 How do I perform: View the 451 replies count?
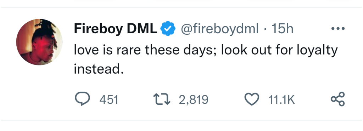(x=109, y=100)
